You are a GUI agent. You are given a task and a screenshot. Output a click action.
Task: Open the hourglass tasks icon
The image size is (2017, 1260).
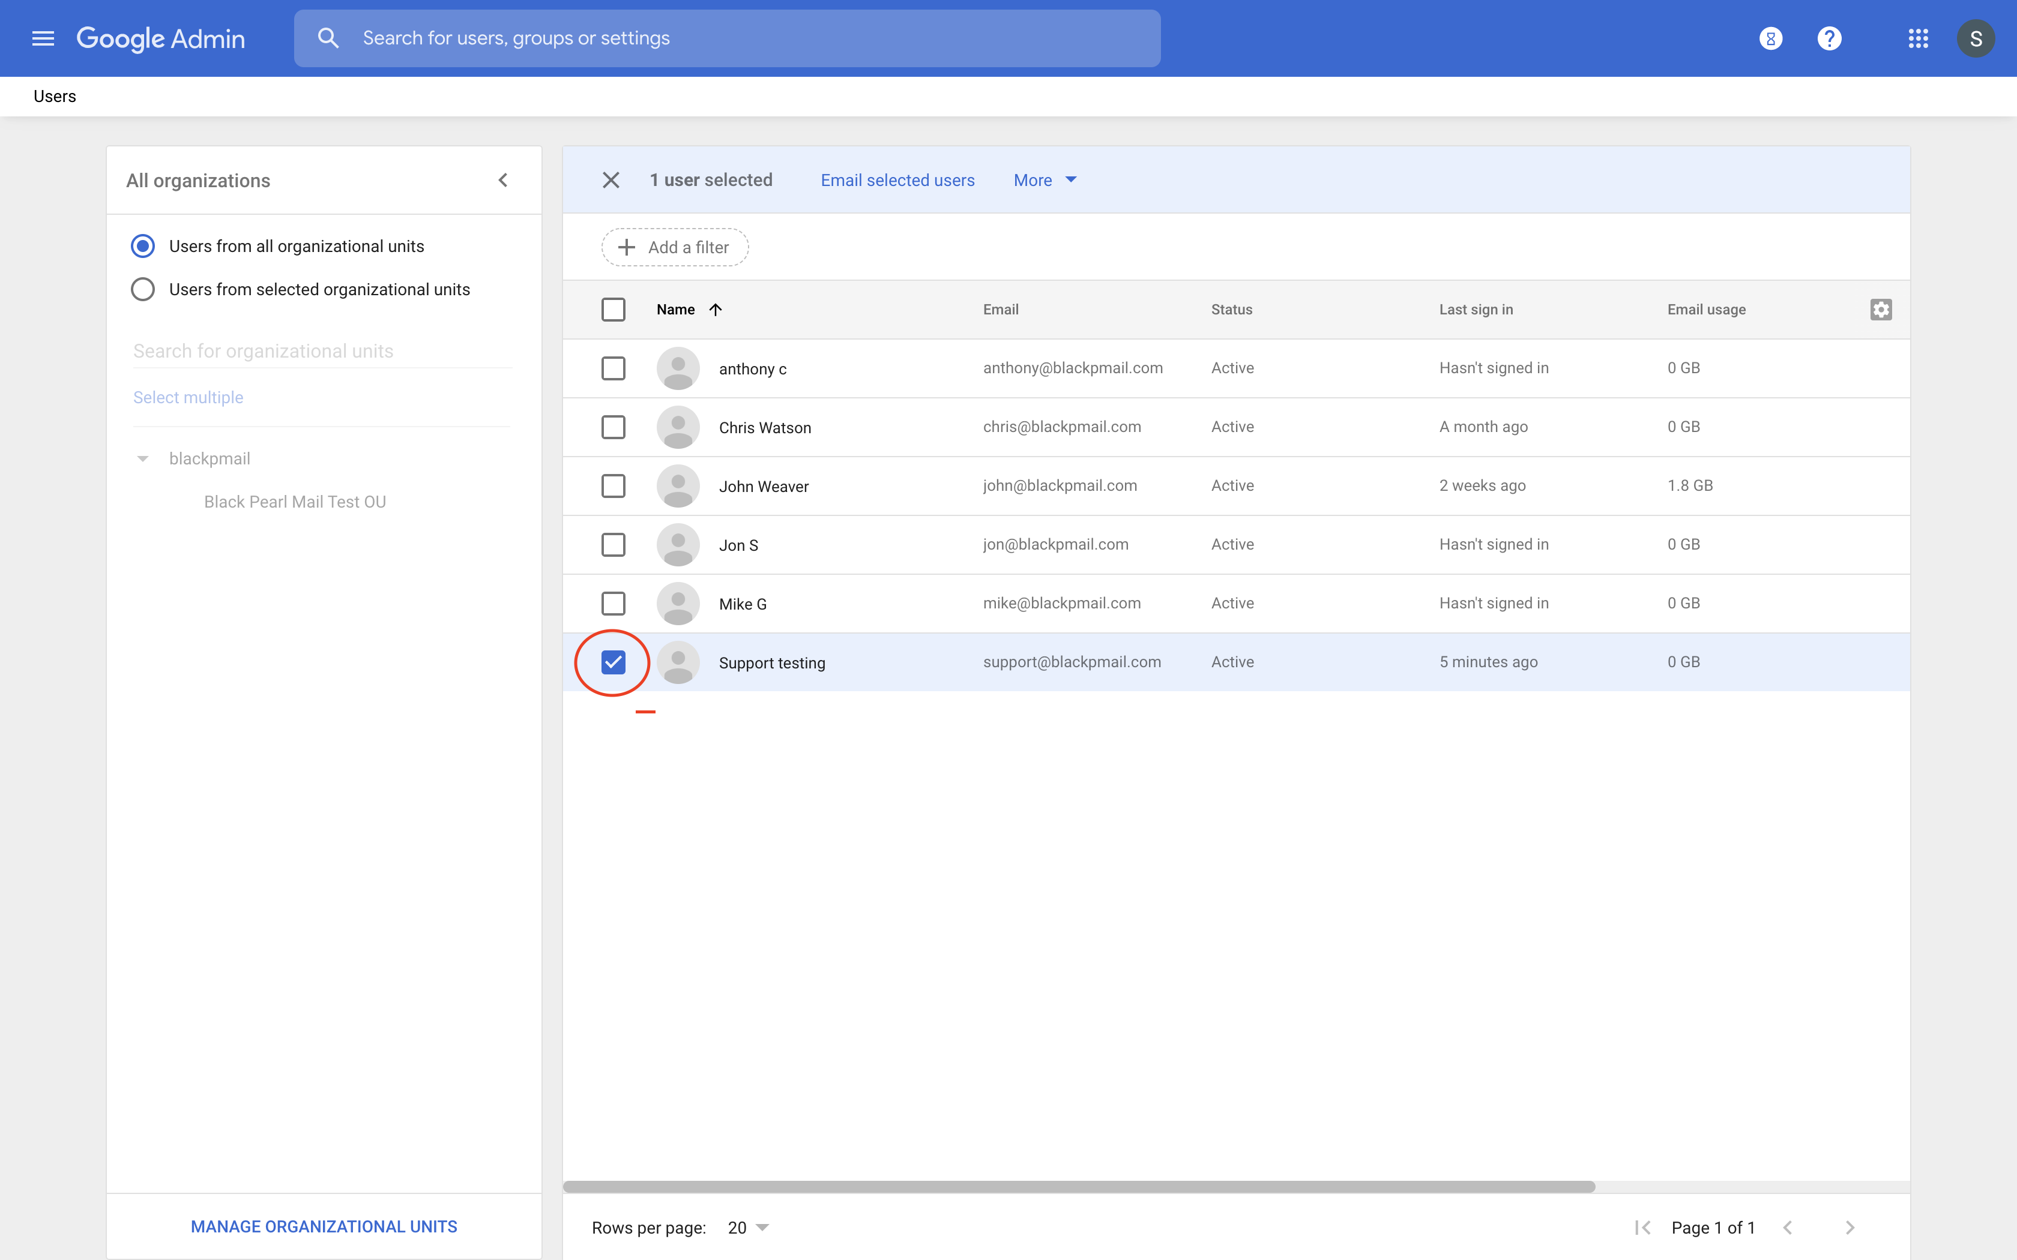tap(1770, 38)
